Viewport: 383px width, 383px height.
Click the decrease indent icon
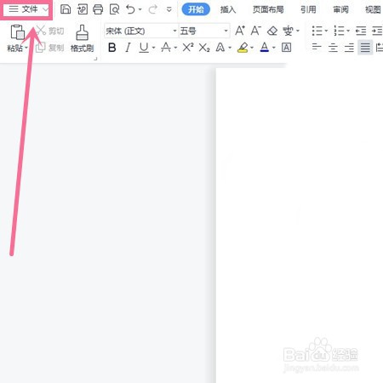click(x=361, y=31)
